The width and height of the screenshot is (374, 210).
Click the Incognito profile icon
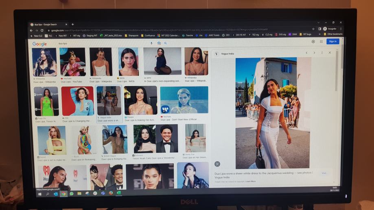[x=325, y=29]
